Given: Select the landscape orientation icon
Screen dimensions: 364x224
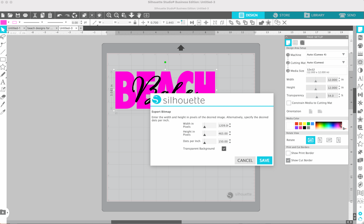Looking at the screenshot, I should pyautogui.click(x=320, y=111).
